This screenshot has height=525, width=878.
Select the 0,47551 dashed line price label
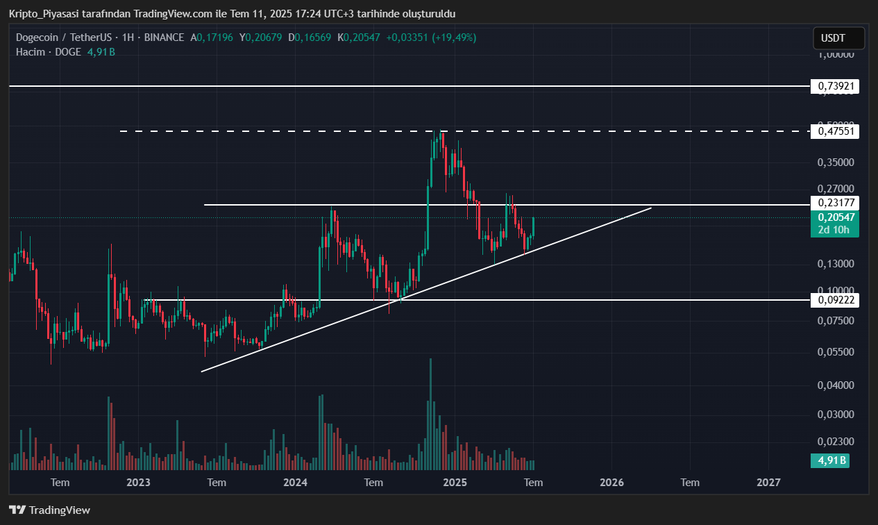click(835, 131)
